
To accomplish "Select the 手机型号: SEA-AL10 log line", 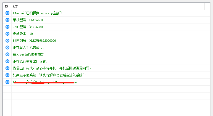I will (x=28, y=20).
